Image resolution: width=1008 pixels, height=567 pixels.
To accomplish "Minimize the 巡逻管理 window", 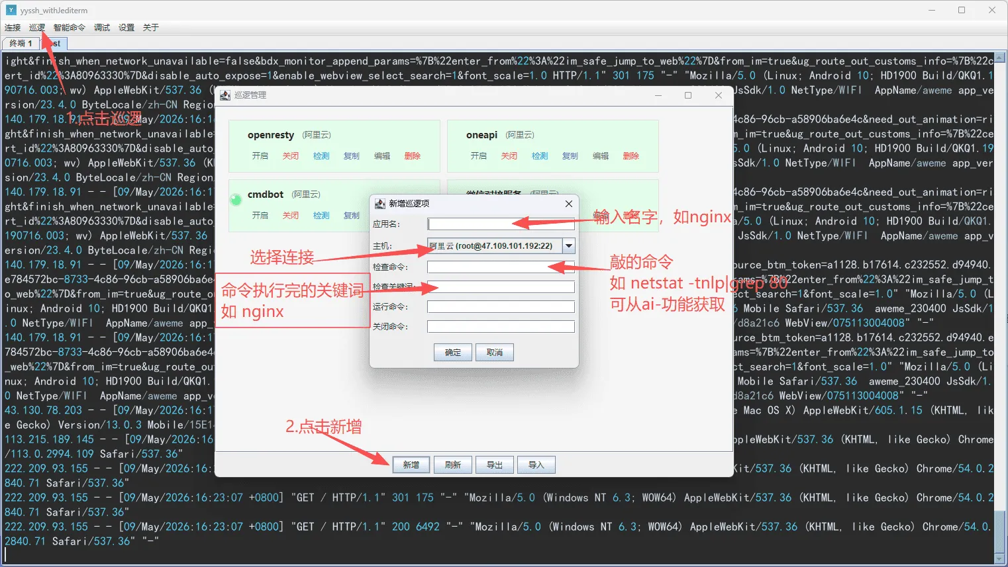I will [x=658, y=95].
